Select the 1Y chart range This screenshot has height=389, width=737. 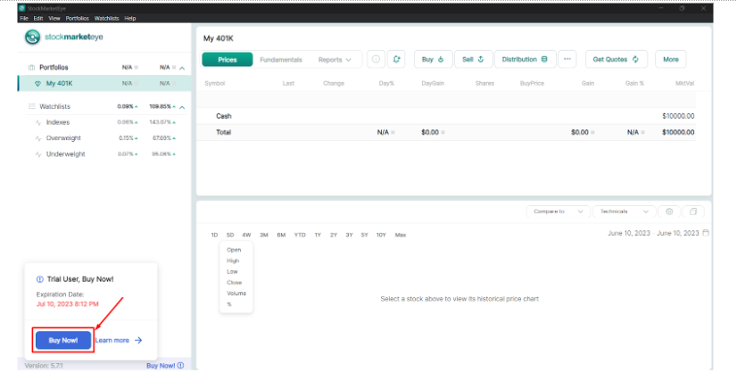tap(318, 235)
